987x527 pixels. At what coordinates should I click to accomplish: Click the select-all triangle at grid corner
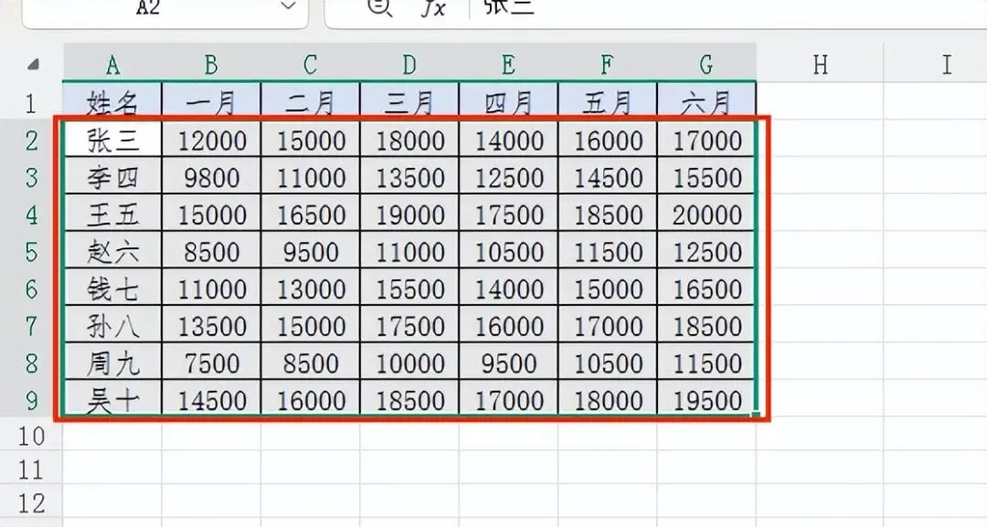click(x=33, y=64)
